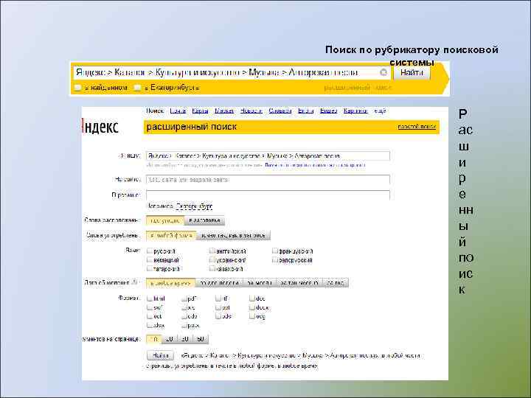
Task: Open the Карты link
Action: pos(200,111)
